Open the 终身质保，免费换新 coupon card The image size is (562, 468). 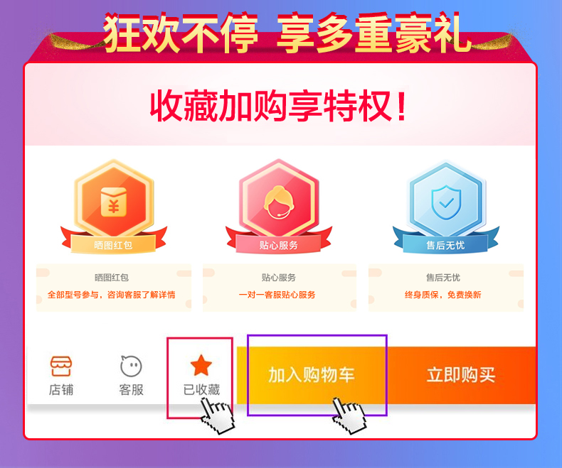tap(446, 288)
